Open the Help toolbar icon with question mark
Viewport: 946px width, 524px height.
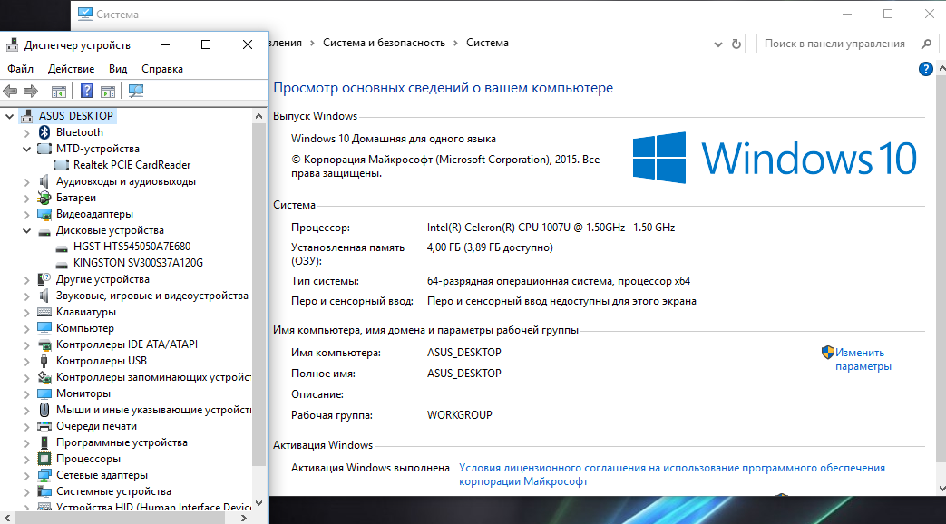[87, 91]
